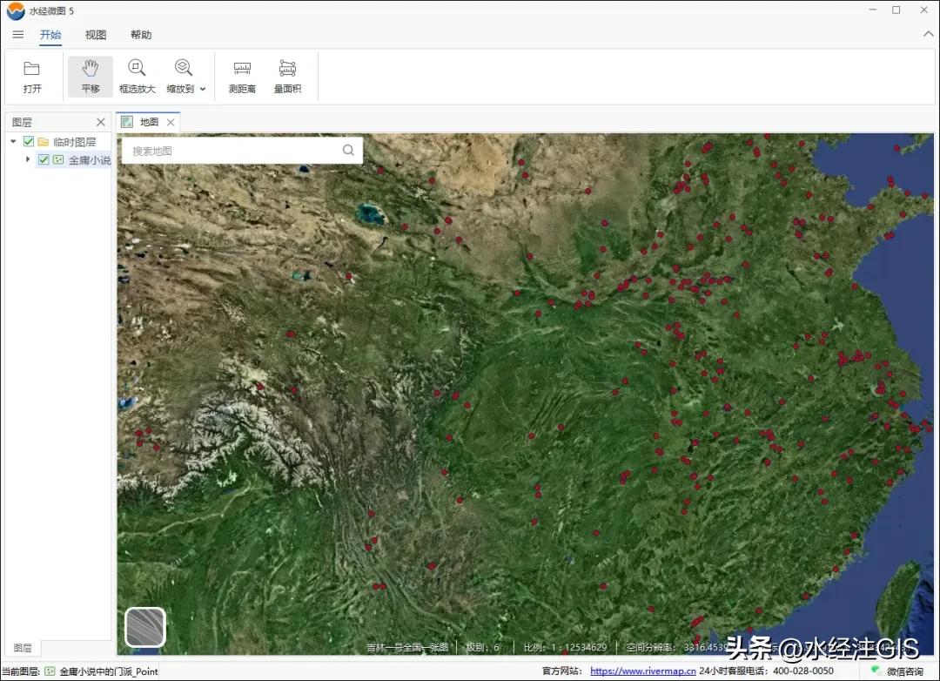Click the search magnifier icon in map
The width and height of the screenshot is (940, 681).
point(348,151)
